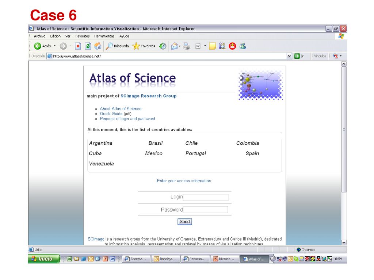Switch to Microso taskbar window
374x280 pixels.
tap(225, 259)
